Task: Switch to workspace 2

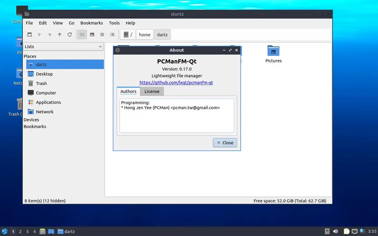Action: [20, 232]
